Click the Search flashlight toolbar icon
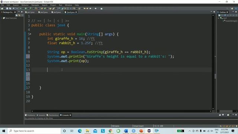Image resolution: width=238 pixels, height=134 pixels. click(54, 9)
